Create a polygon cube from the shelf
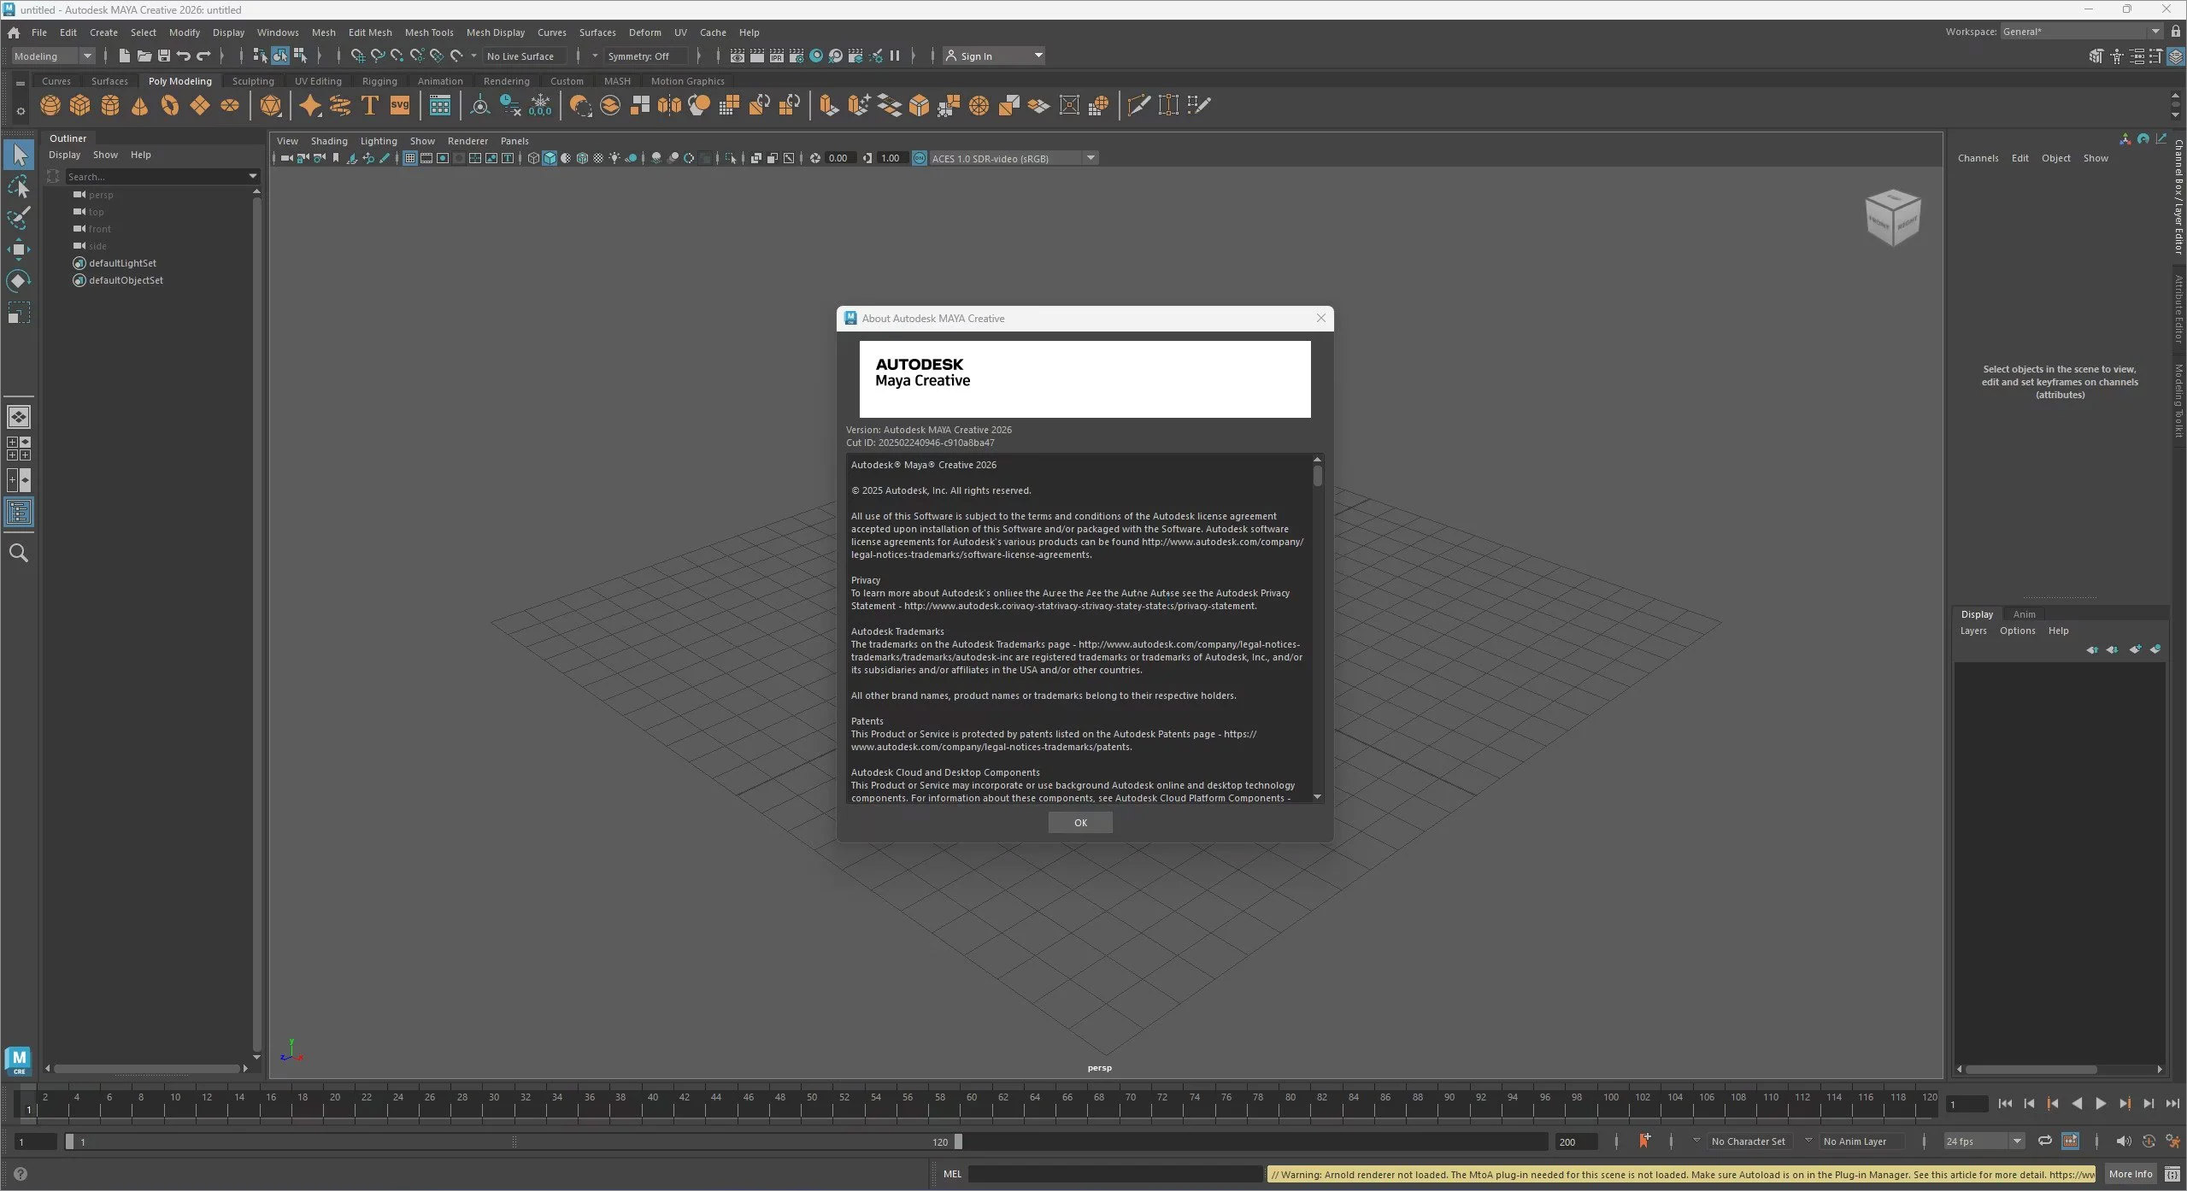This screenshot has height=1191, width=2187. (80, 105)
